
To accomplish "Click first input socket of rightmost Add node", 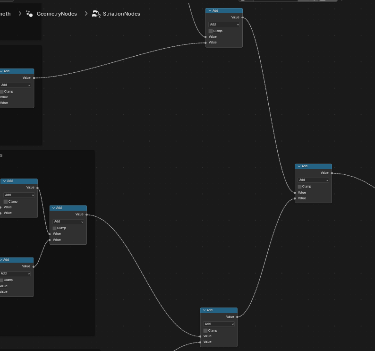I will pyautogui.click(x=295, y=193).
